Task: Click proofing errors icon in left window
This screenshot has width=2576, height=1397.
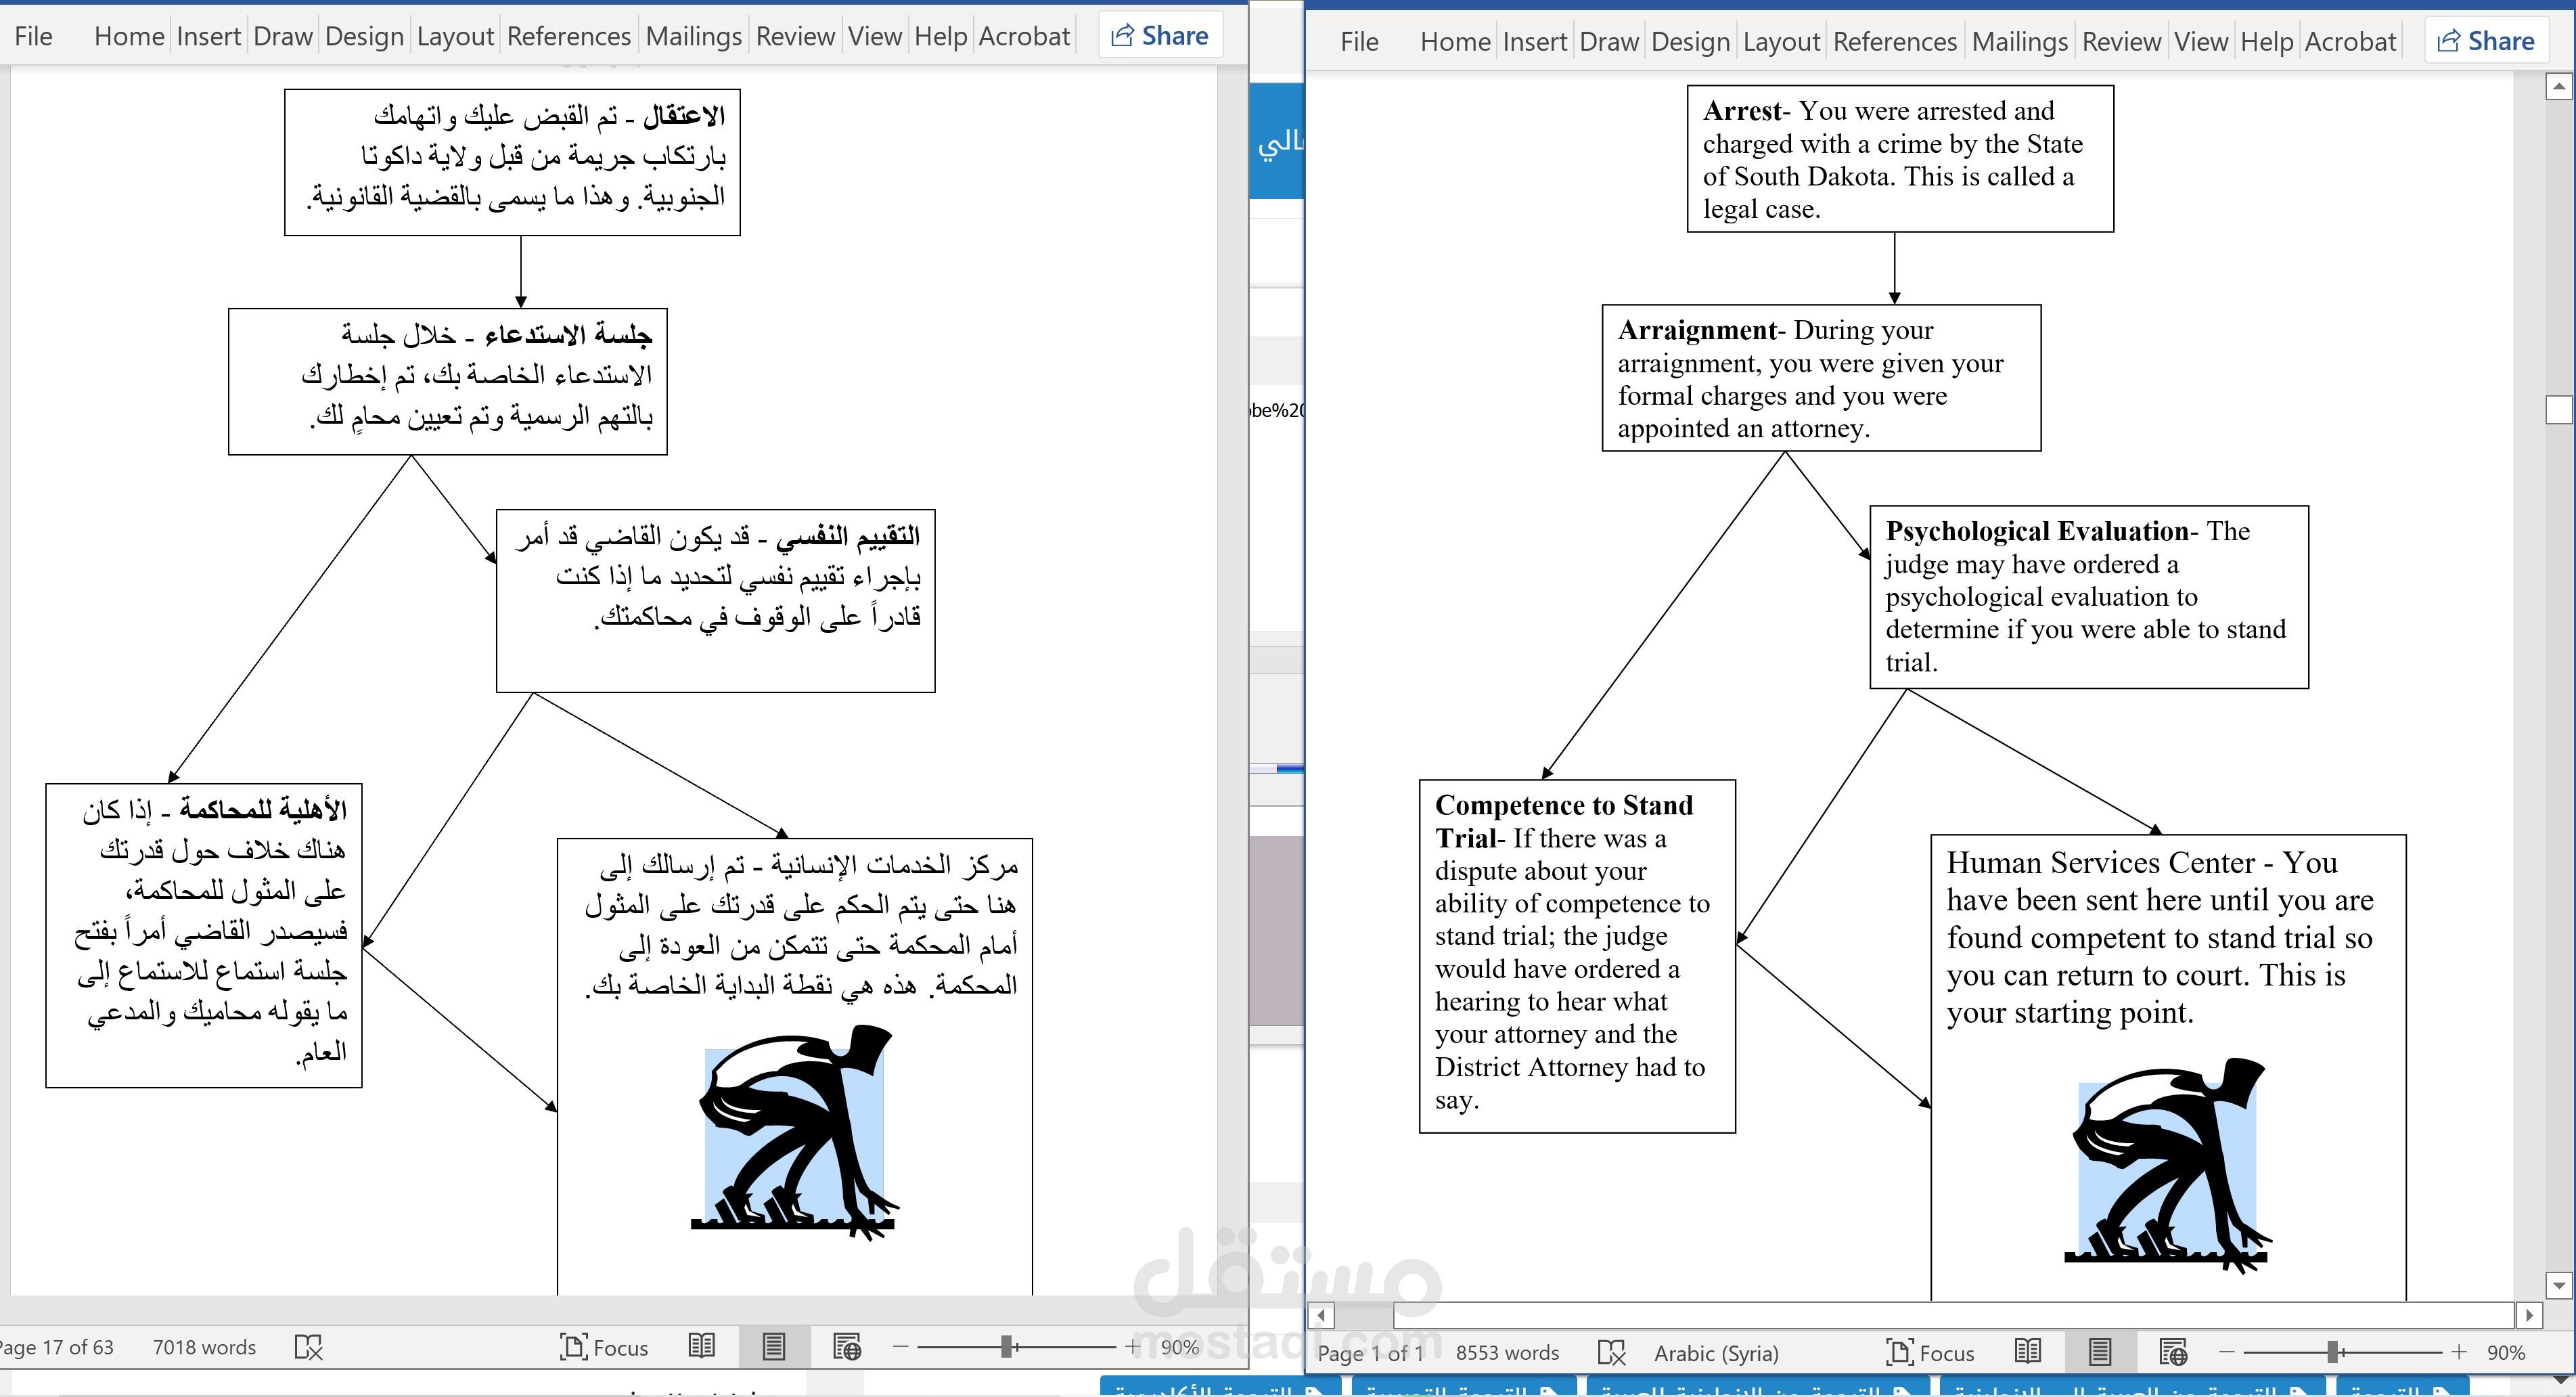Action: [x=308, y=1347]
